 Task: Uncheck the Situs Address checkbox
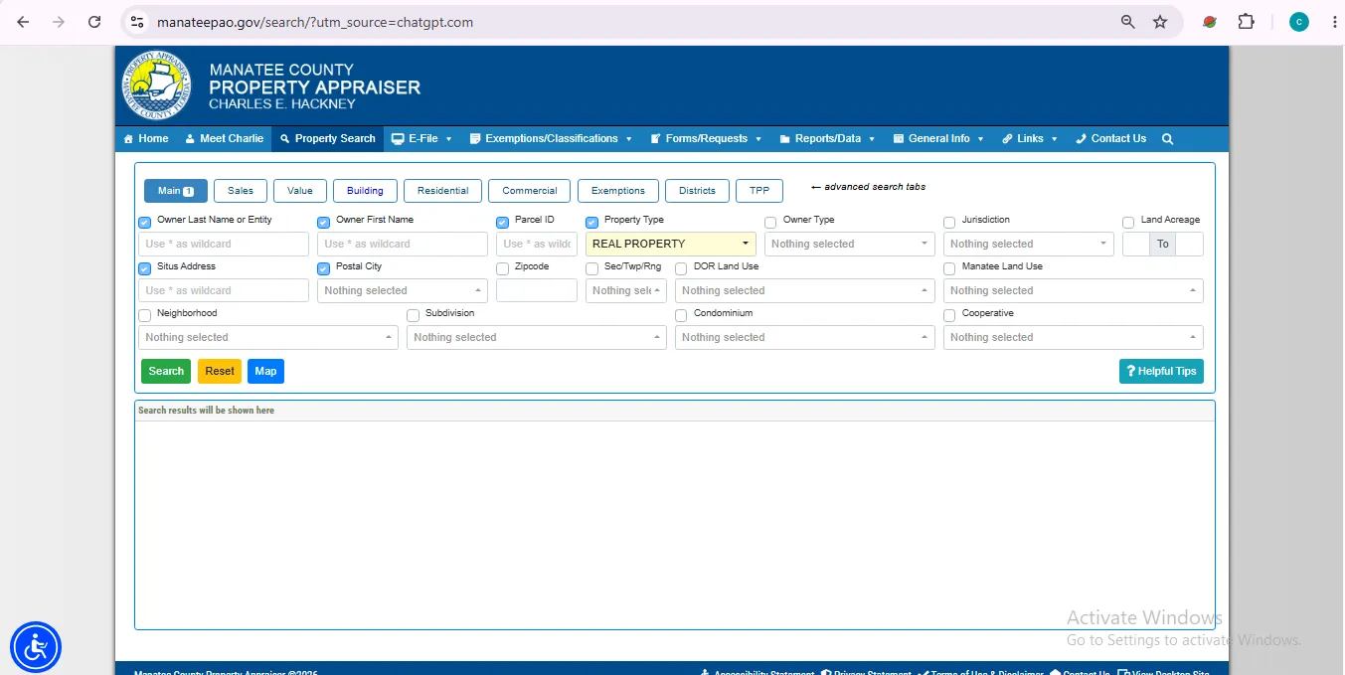click(145, 269)
